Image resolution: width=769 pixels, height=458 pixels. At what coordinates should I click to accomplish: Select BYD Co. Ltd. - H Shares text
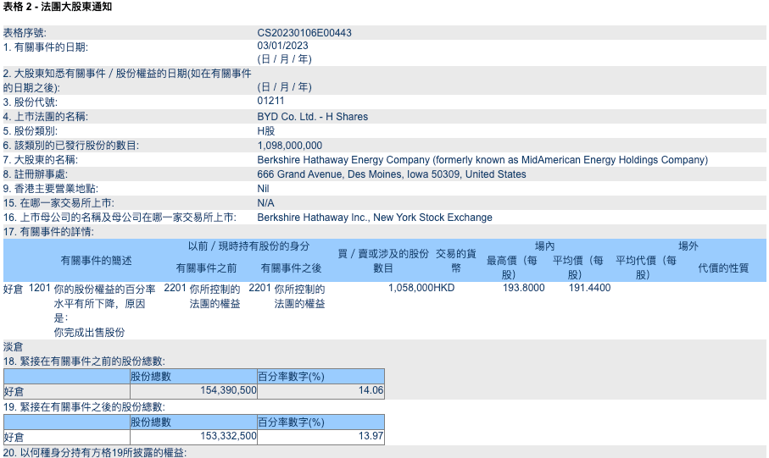coord(312,117)
